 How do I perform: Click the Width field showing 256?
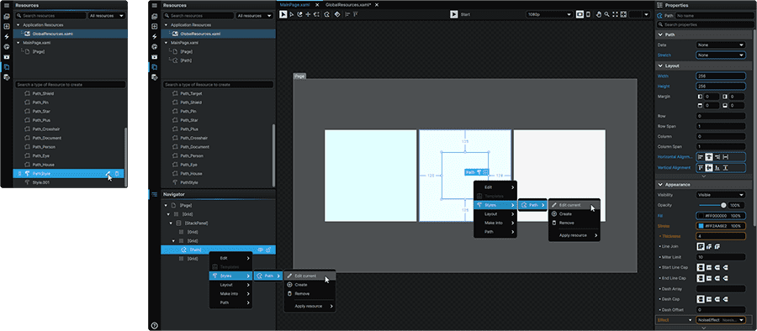721,76
